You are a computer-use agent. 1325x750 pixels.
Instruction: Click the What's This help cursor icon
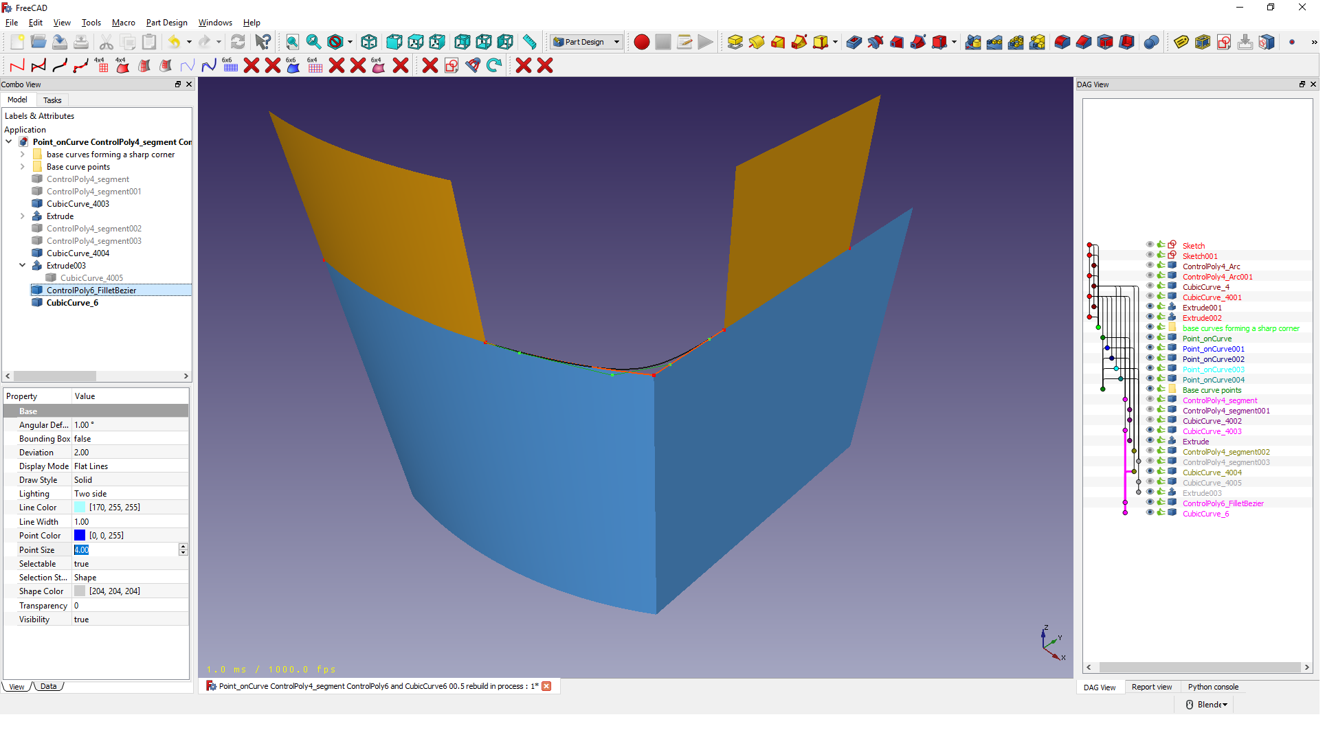263,42
